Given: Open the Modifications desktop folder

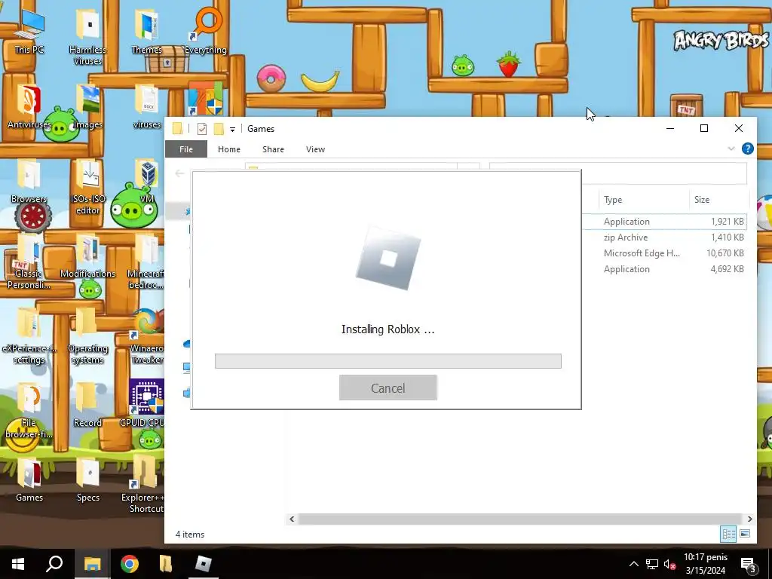Looking at the screenshot, I should click(87, 256).
